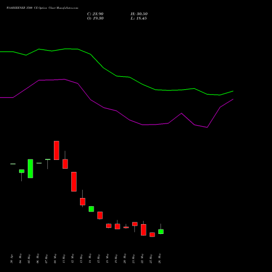Click the 18 May date label
Image resolution: width=272 pixels, height=272 pixels.
(x=108, y=258)
